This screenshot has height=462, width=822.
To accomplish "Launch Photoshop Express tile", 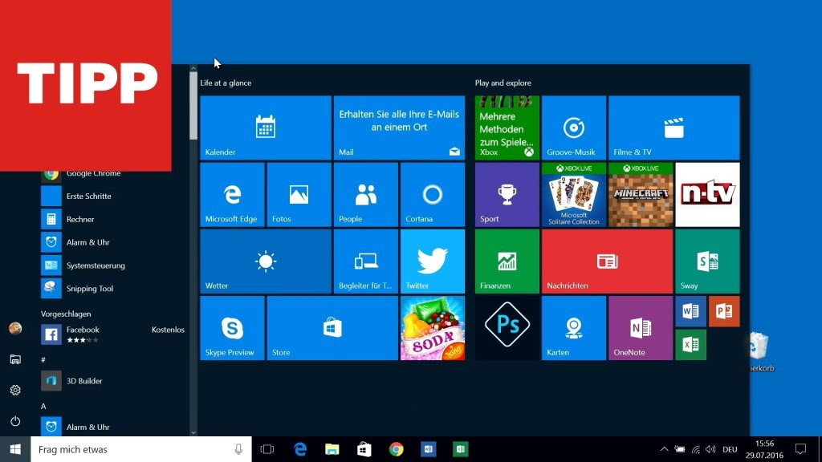I will coord(507,328).
